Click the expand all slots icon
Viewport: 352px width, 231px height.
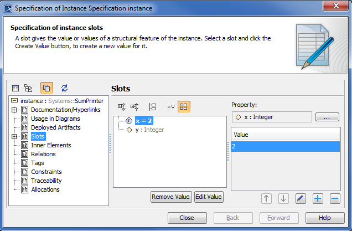click(122, 106)
